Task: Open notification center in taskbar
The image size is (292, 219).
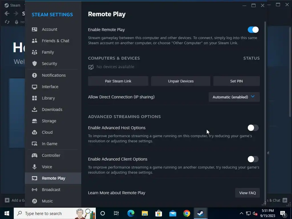Action: click(x=283, y=213)
